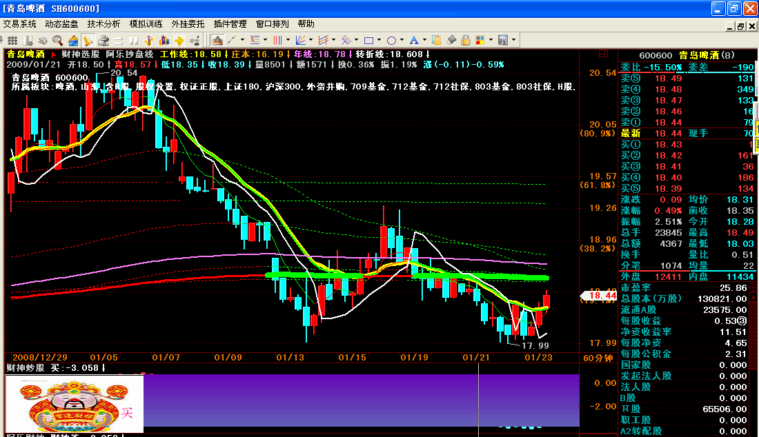This screenshot has height=437, width=759.
Task: Click the 外盘 12411 value
Action: [x=668, y=276]
